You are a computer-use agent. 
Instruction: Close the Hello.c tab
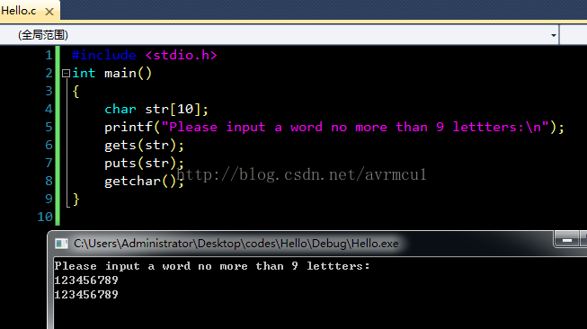pos(49,12)
